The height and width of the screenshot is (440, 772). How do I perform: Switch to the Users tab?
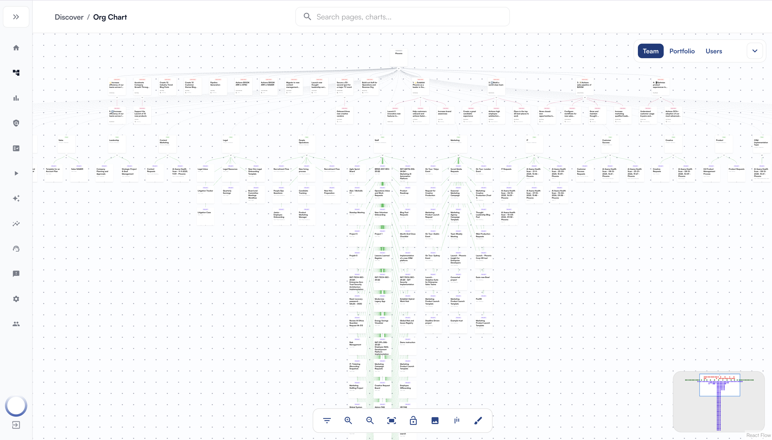point(714,51)
